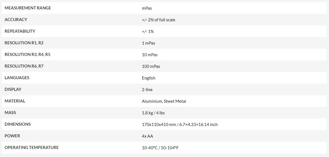Select the 1 mPas resolution value
The height and width of the screenshot is (157, 329).
(148, 43)
